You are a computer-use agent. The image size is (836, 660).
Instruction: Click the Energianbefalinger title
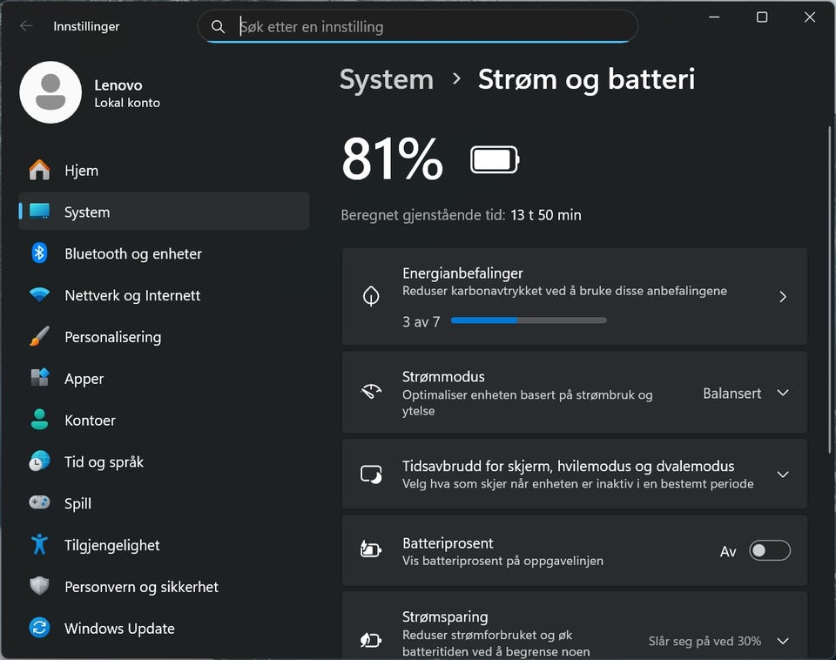pos(462,273)
